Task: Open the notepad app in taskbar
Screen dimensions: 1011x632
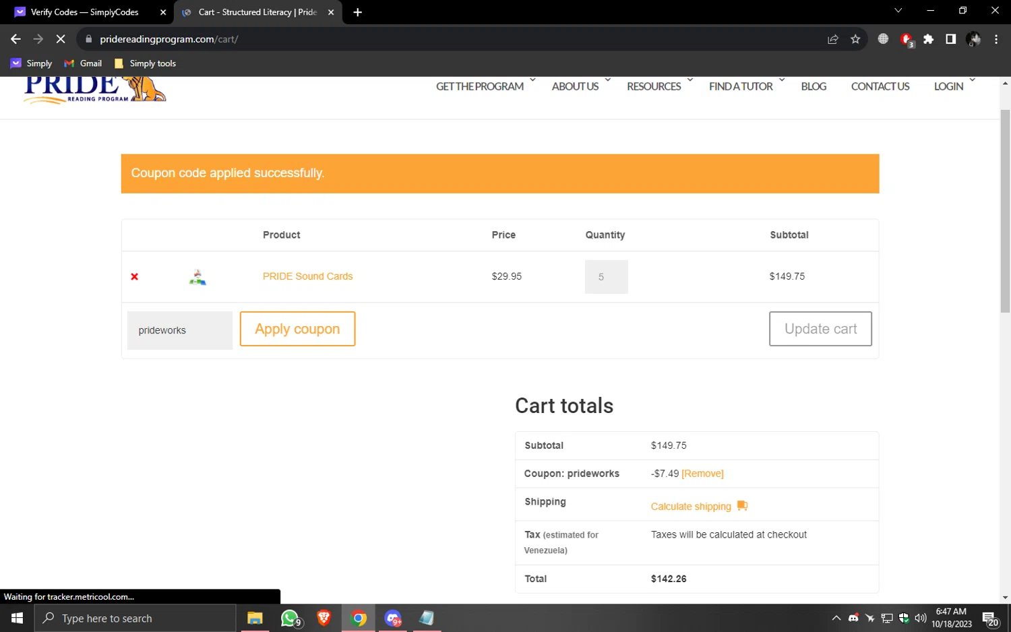Action: (x=427, y=618)
